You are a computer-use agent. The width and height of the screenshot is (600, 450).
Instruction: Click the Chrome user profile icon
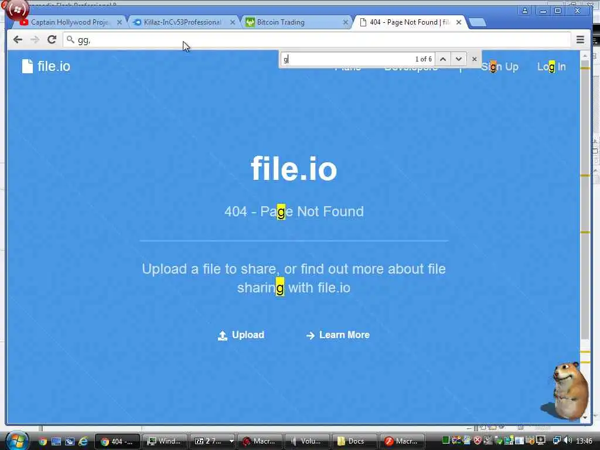pyautogui.click(x=525, y=11)
